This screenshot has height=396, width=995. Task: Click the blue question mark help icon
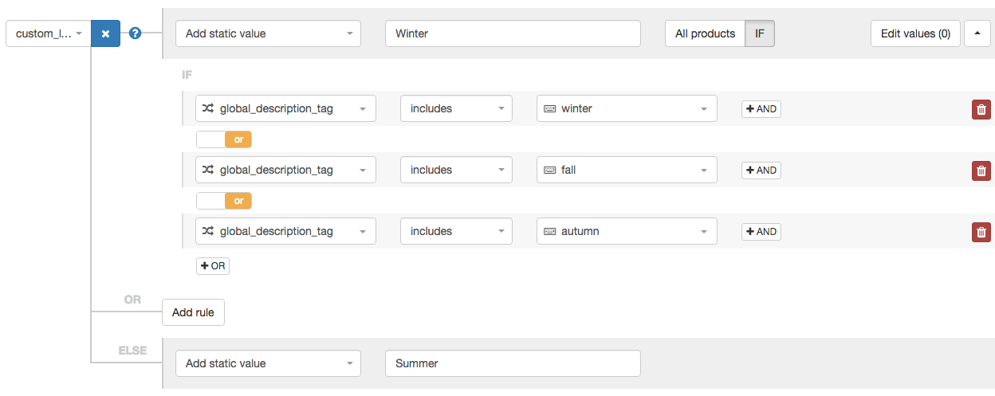[136, 33]
